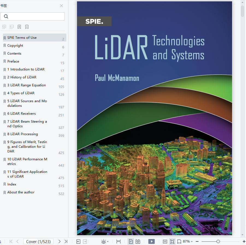This screenshot has height=245, width=246.
Task: Click the vertical scrollbar thumb of the document
Action: 242,11
